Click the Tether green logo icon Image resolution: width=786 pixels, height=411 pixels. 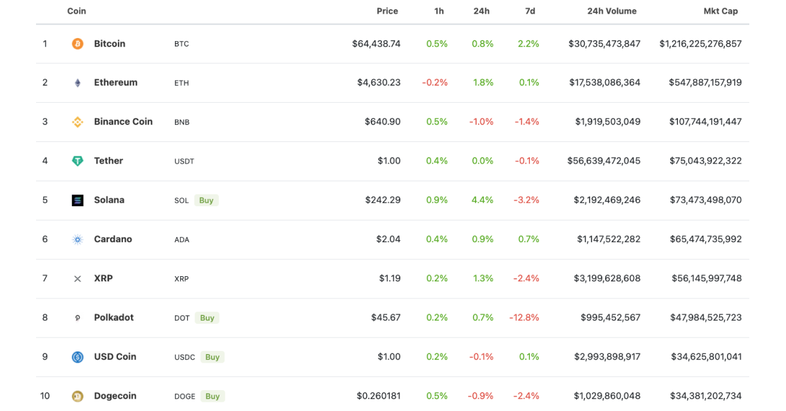coord(77,161)
